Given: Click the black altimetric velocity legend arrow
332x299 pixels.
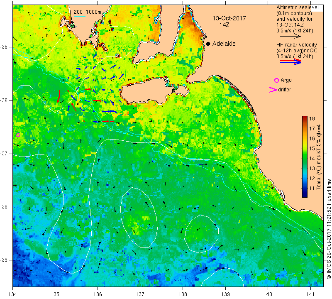Looking at the screenshot, I should 290,36.
